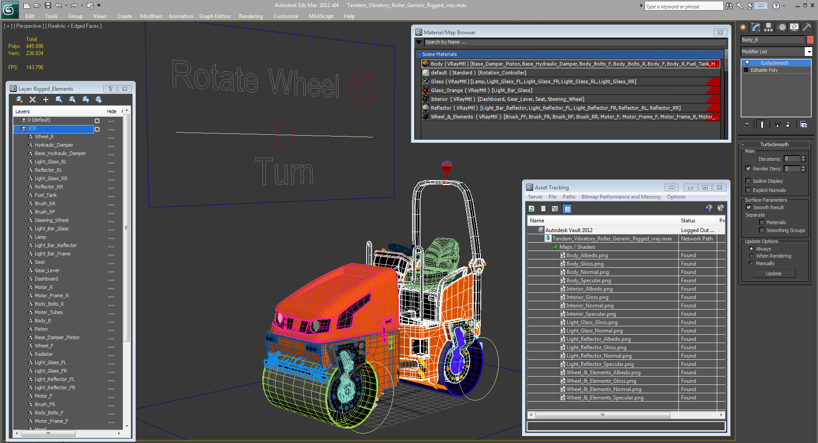Toggle Show End Result icon
This screenshot has height=443, width=818.
pos(762,125)
